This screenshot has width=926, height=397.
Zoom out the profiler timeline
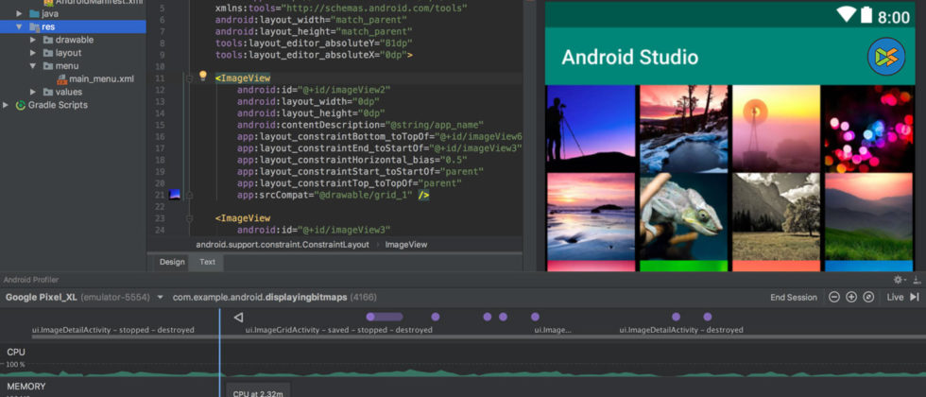click(834, 297)
